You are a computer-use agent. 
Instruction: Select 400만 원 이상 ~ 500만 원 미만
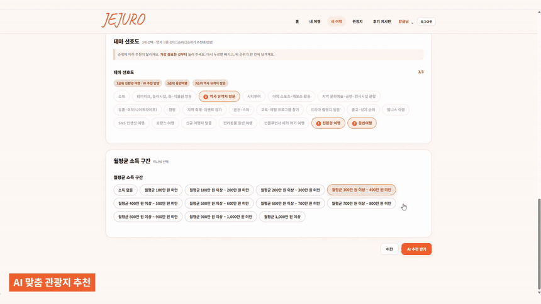pyautogui.click(x=148, y=204)
